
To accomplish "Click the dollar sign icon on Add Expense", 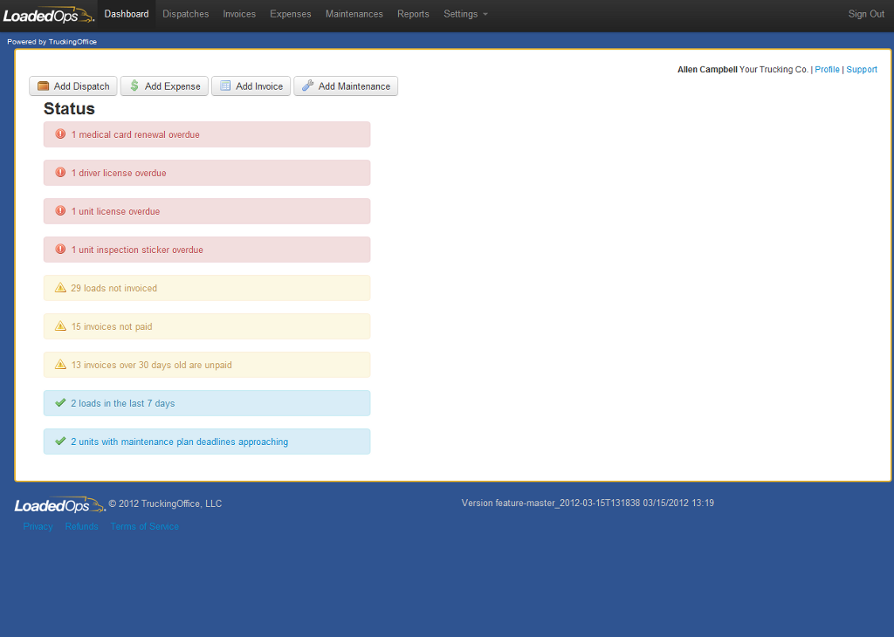I will [x=134, y=86].
